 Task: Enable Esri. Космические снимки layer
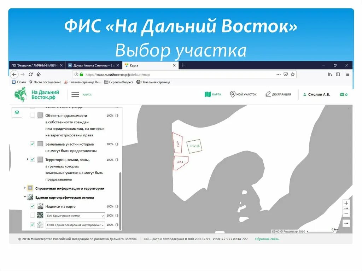coord(33,215)
